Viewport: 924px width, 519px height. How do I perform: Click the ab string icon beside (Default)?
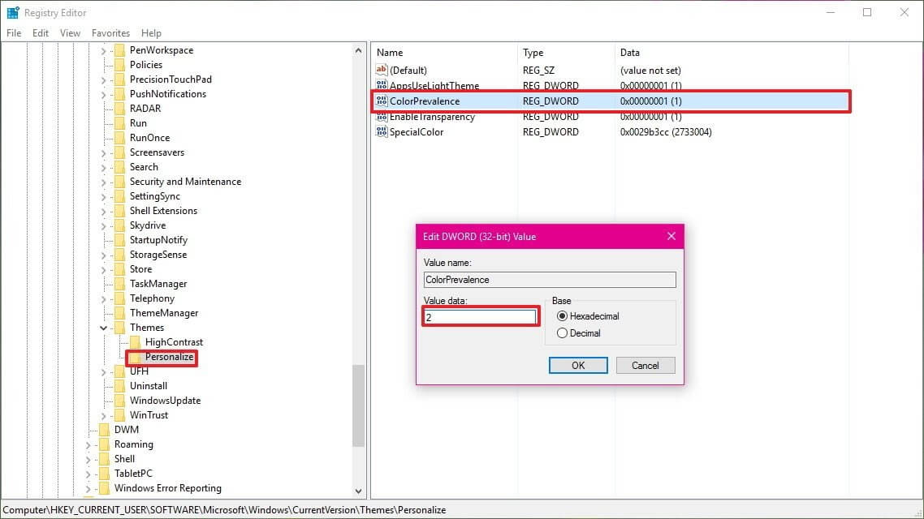pos(382,70)
